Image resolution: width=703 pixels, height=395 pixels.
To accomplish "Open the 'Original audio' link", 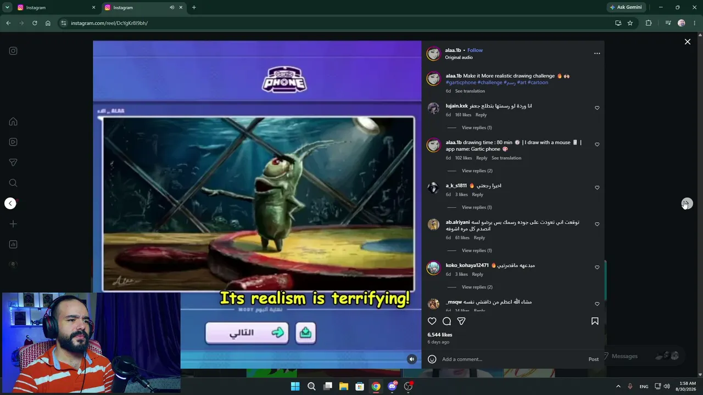I will click(x=459, y=58).
